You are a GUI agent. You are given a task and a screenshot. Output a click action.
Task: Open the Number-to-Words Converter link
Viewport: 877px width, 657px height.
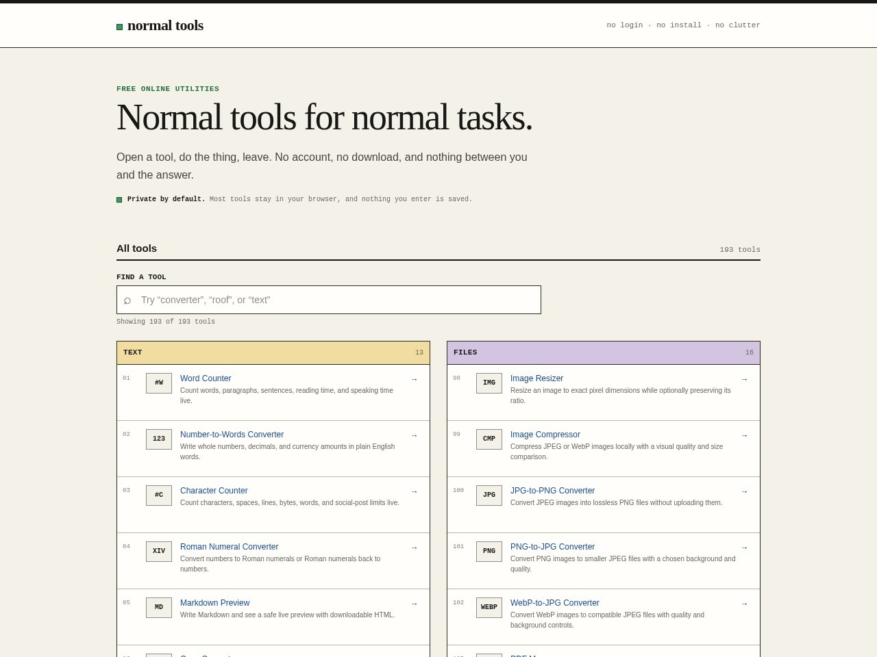232,435
